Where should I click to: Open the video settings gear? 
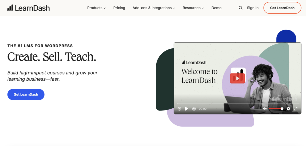tap(288, 109)
